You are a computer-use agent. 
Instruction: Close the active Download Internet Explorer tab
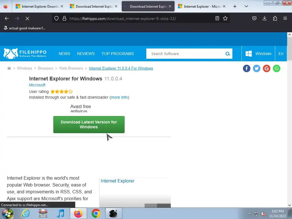(x=170, y=6)
